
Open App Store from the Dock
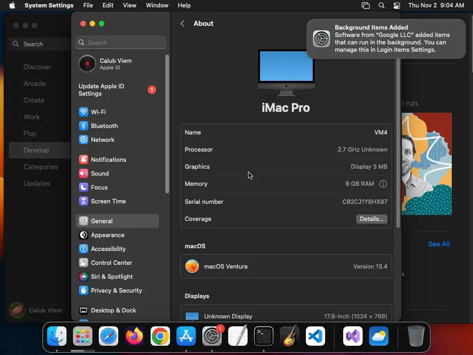pos(186,336)
